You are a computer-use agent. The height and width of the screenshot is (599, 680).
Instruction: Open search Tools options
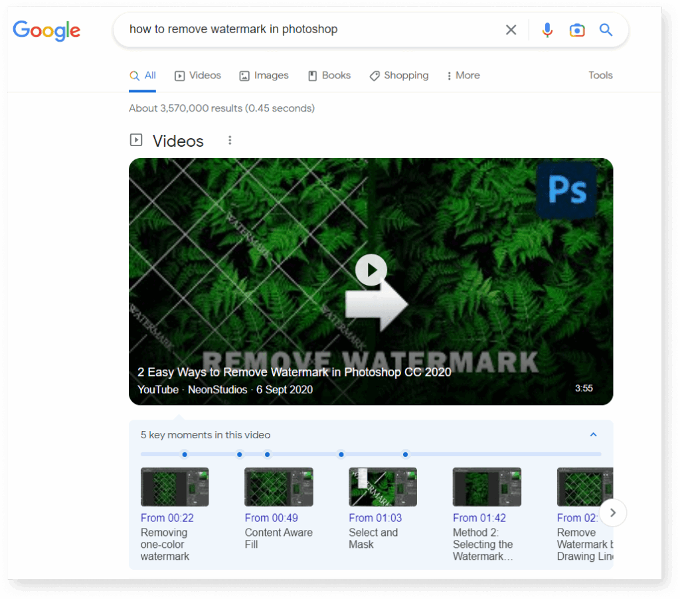(x=600, y=75)
